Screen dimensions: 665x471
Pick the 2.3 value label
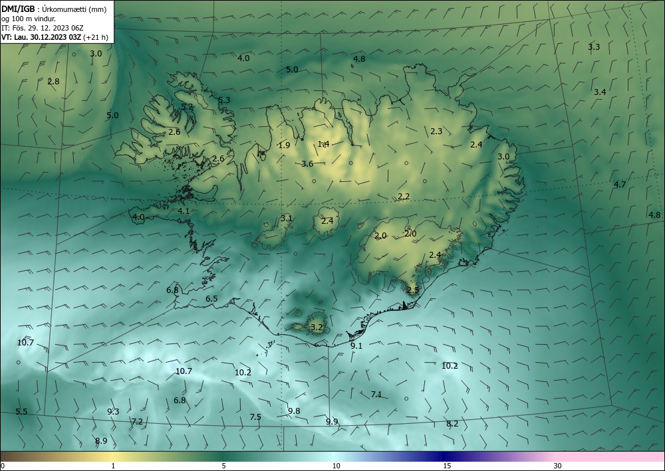436,132
